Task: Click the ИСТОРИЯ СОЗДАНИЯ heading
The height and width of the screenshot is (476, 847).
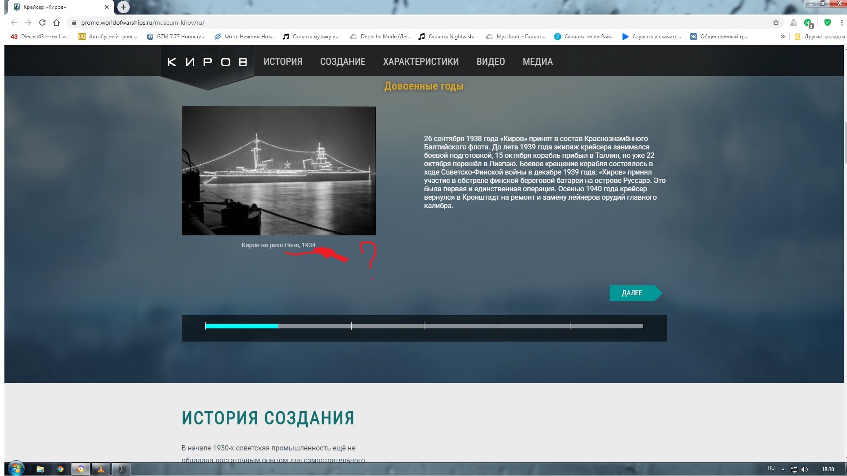Action: click(x=268, y=418)
